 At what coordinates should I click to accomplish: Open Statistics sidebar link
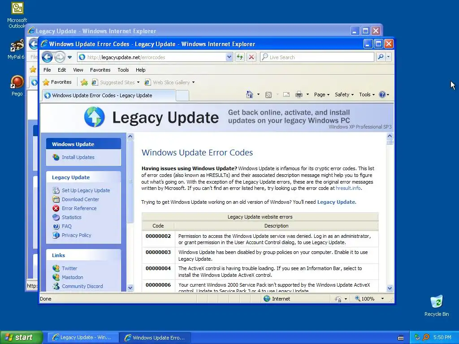[x=71, y=217]
